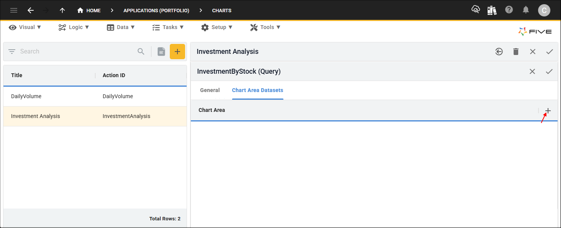Switch to the General tab
The image size is (561, 228).
pyautogui.click(x=210, y=90)
